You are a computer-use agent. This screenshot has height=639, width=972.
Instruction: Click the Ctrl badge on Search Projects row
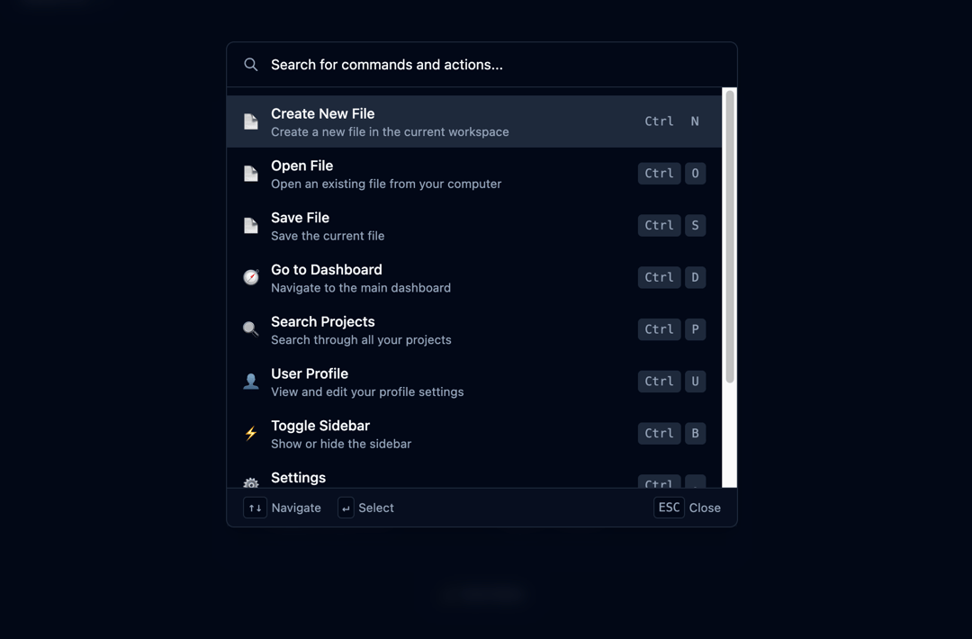tap(659, 329)
